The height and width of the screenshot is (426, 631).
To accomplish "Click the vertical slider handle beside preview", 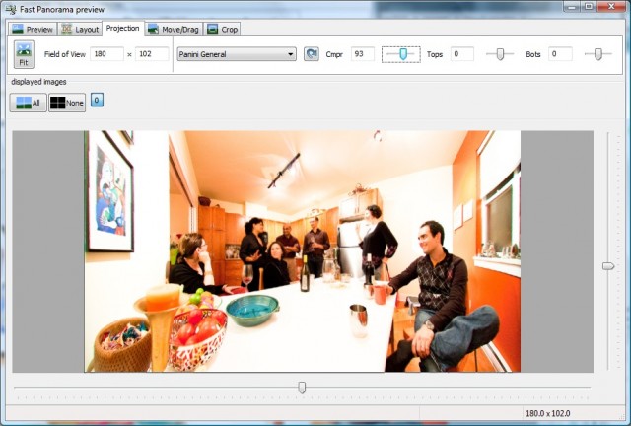I will click(608, 265).
